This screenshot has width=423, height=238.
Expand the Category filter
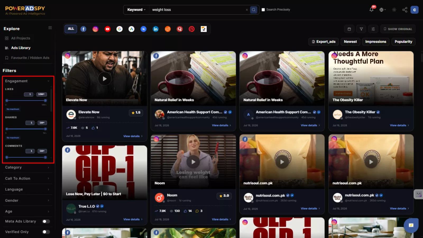point(27,167)
